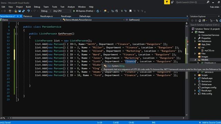
Task: Click the browser Refresh toolbar icon
Action: (98, 11)
